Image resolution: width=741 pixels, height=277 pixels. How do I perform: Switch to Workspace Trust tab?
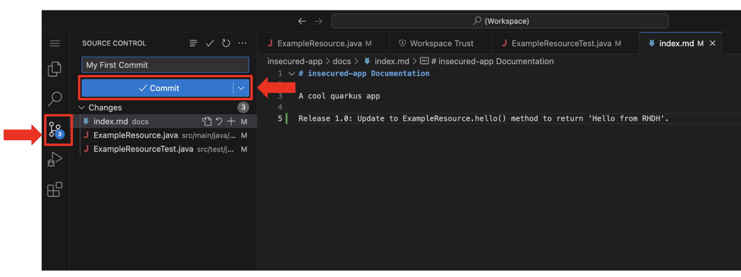440,43
